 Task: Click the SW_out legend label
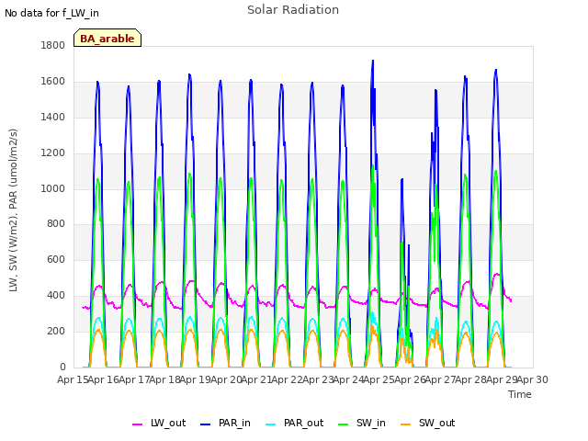click(x=437, y=423)
